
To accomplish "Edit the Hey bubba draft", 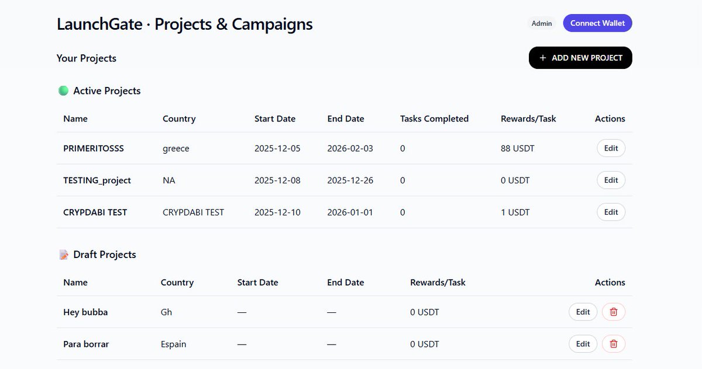I will [583, 312].
